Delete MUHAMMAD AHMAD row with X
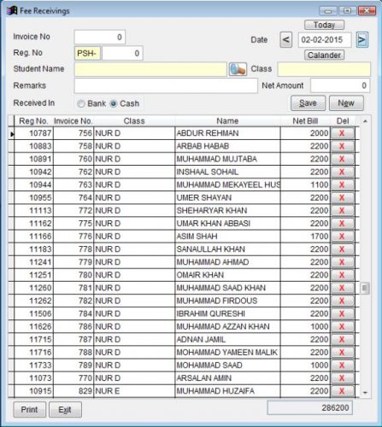This screenshot has height=427, width=382. pos(342,262)
